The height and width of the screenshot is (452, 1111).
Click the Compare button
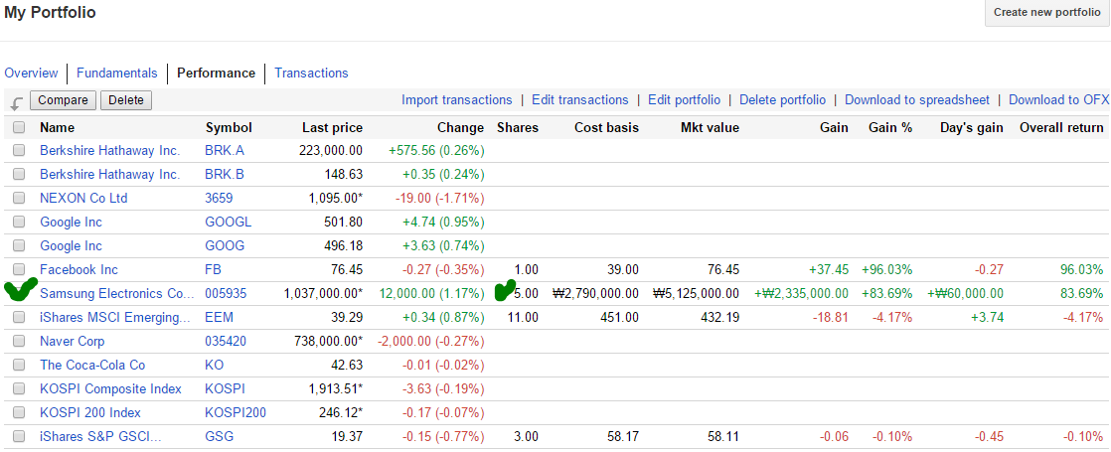click(63, 100)
